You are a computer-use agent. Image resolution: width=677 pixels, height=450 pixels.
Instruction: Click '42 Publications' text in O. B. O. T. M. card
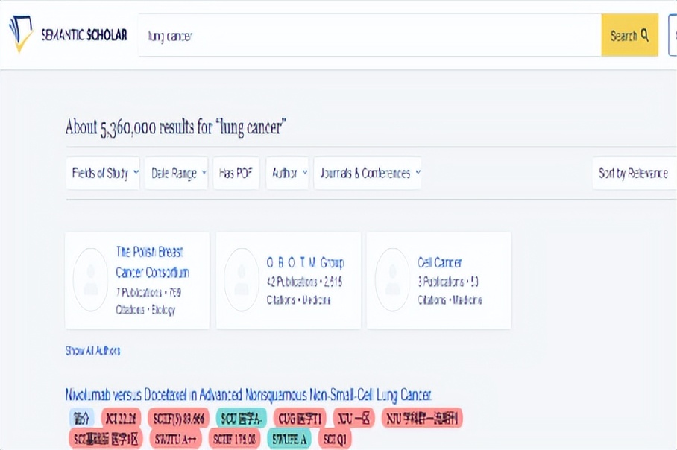pos(292,282)
